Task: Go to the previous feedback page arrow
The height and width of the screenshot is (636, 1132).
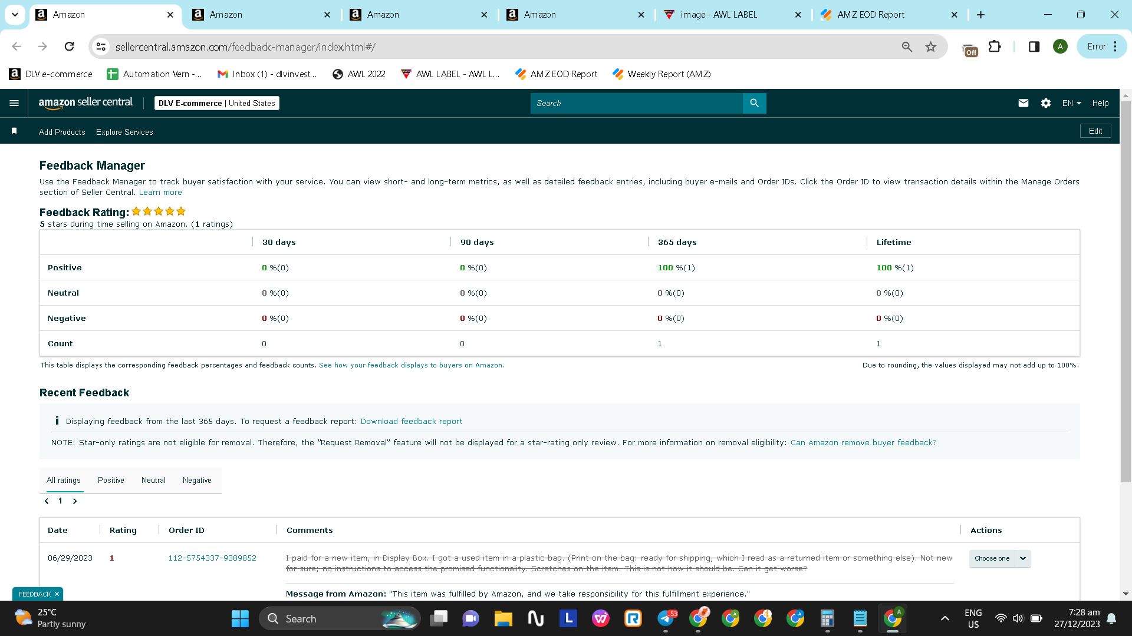Action: [47, 501]
